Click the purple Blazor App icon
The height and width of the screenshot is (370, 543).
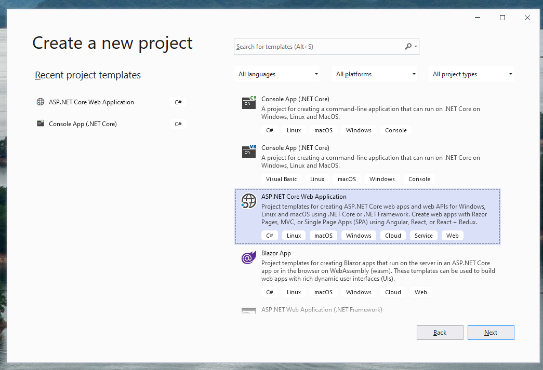coord(249,257)
